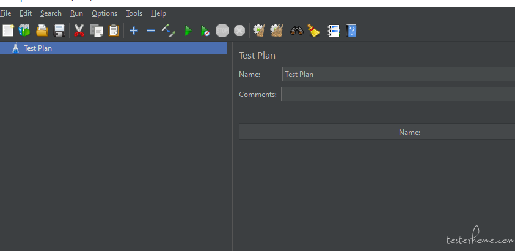Start the test with green play icon
The height and width of the screenshot is (251, 515).
(188, 31)
